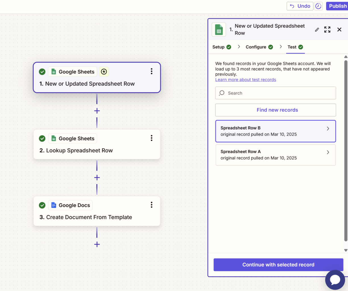Expand Spreadsheet Row B details chevron
Viewport: 348px width, 291px height.
(x=328, y=129)
